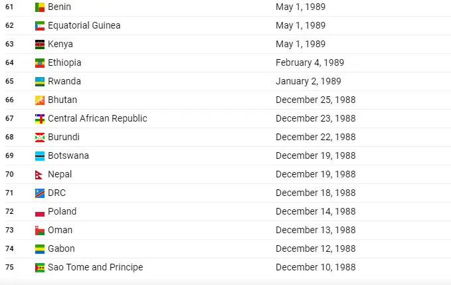
Task: Click the Oman flag icon
Action: [40, 231]
